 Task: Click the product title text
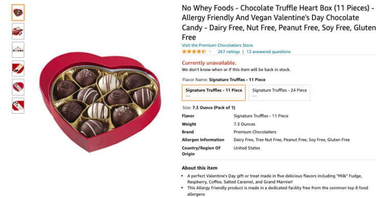(279, 22)
